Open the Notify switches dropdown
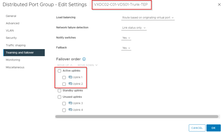This screenshot has height=133, width=223. click(x=126, y=38)
